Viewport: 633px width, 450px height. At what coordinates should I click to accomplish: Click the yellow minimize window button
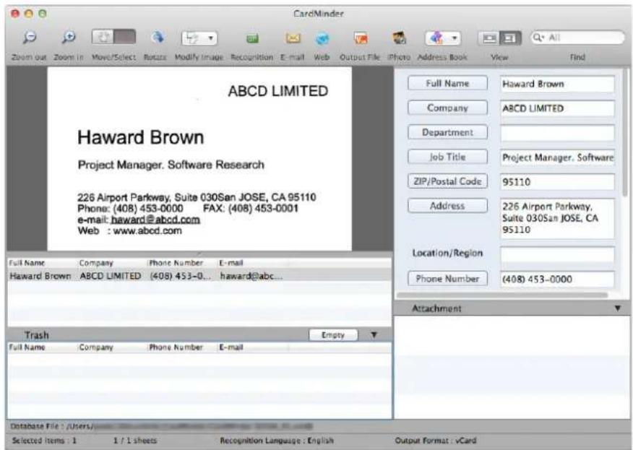(29, 14)
